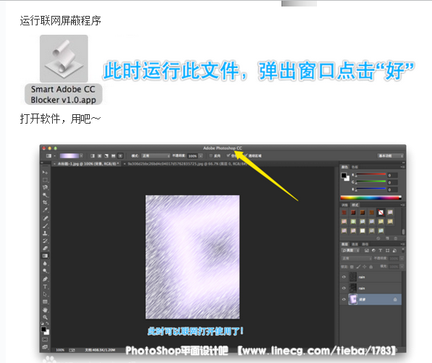Open Smart Adobe CC Blocker v1.0.app icon
Viewport: 432px width, 363px height.
tap(64, 59)
